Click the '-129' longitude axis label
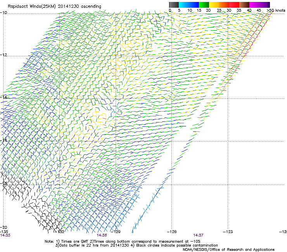The height and width of the screenshot is (252, 287). point(116,231)
